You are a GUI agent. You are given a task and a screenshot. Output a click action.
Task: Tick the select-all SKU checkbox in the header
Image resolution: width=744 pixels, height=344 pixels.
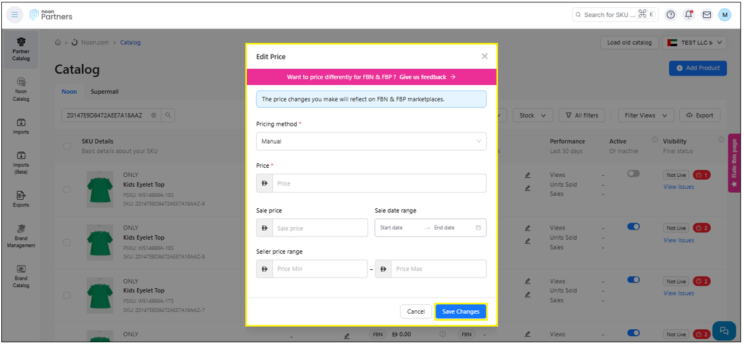pos(67,146)
